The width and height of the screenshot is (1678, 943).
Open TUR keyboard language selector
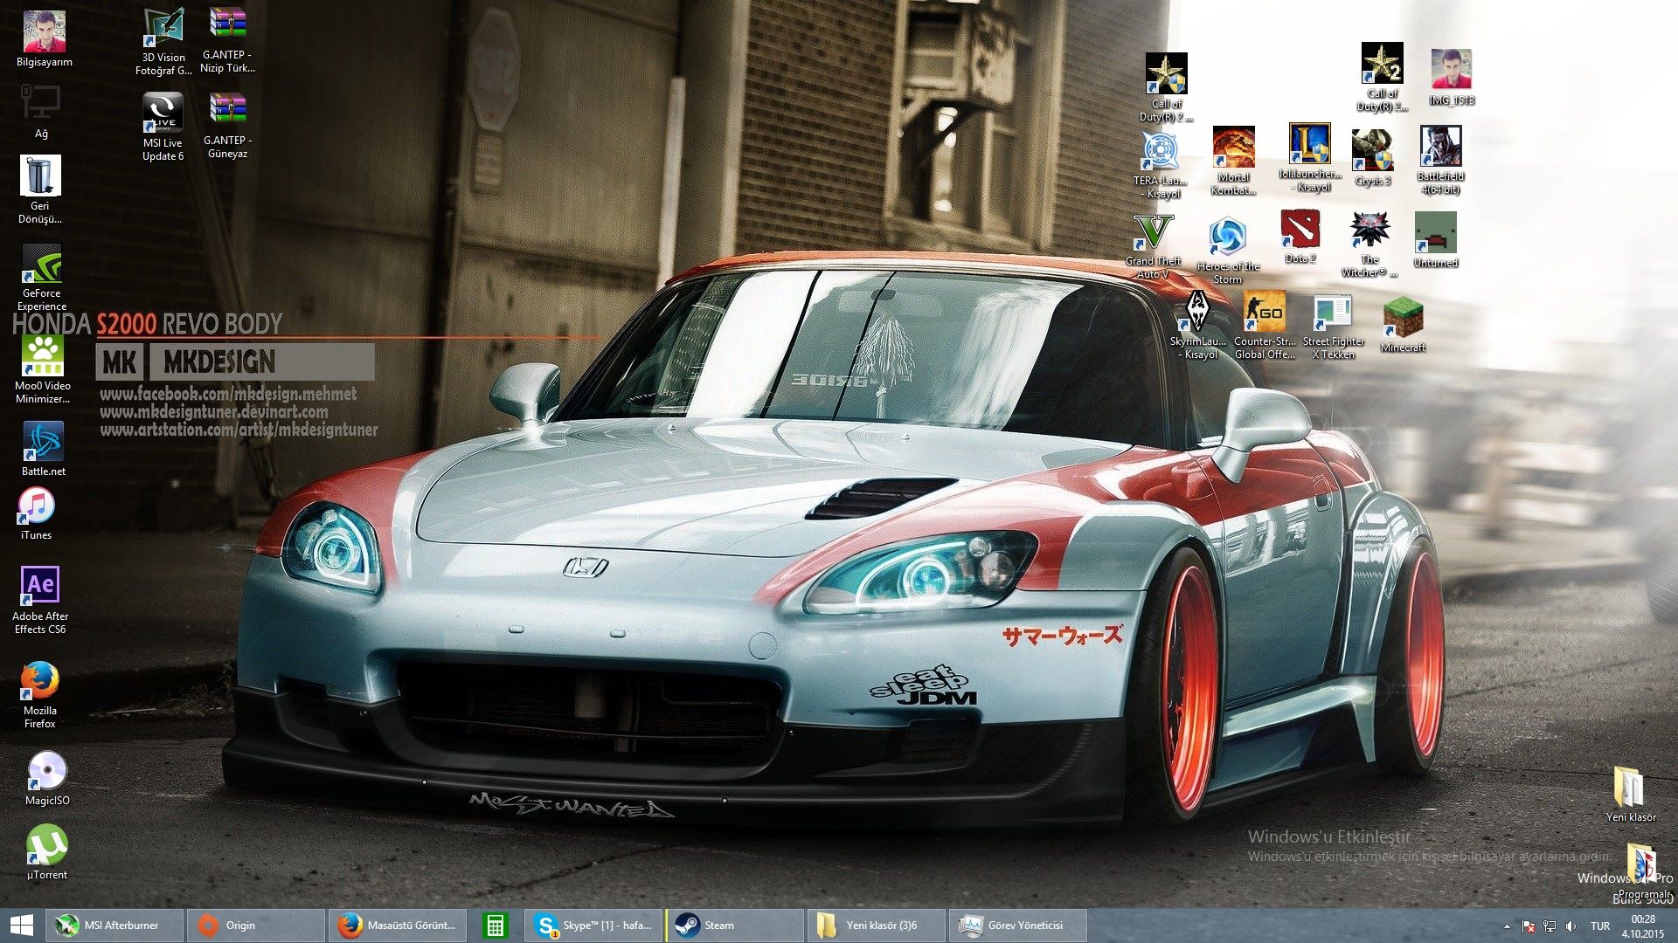pos(1599,926)
